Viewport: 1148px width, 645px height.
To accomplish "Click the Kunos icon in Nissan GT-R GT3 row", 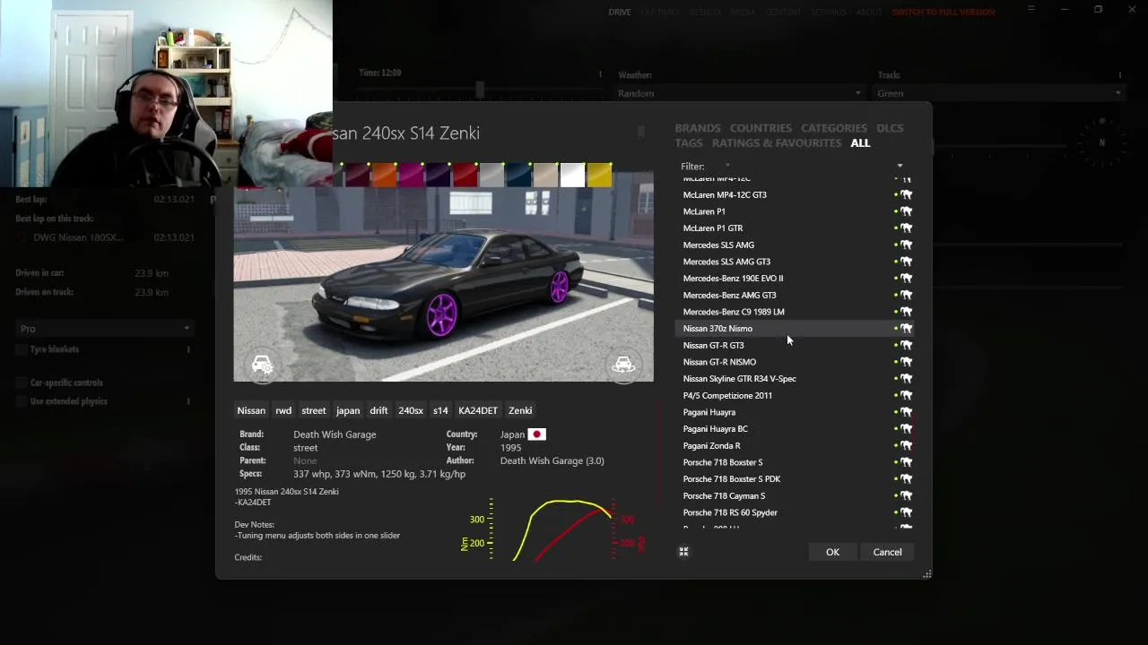I will 907,345.
